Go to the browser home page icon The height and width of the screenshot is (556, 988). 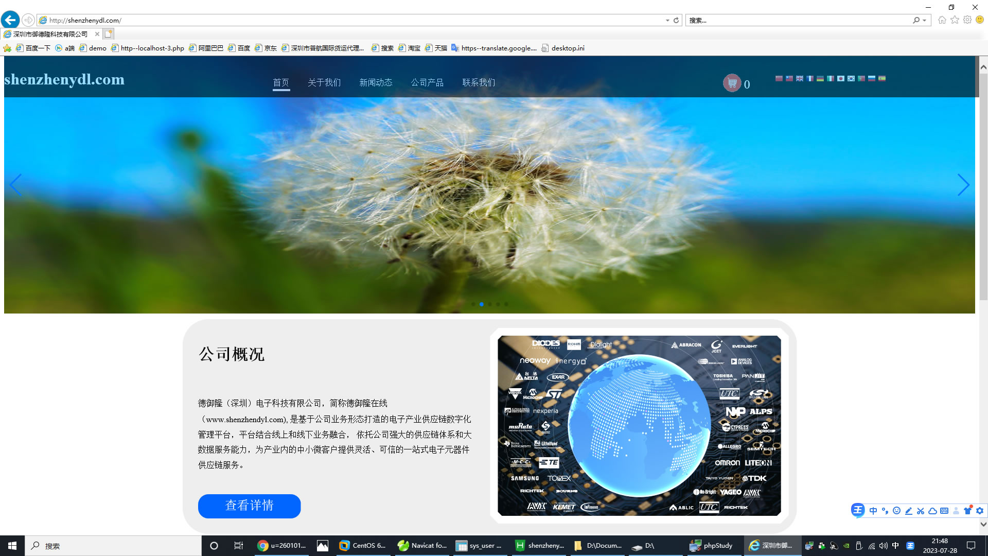coord(942,20)
